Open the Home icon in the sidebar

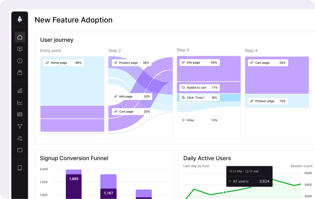tap(20, 37)
